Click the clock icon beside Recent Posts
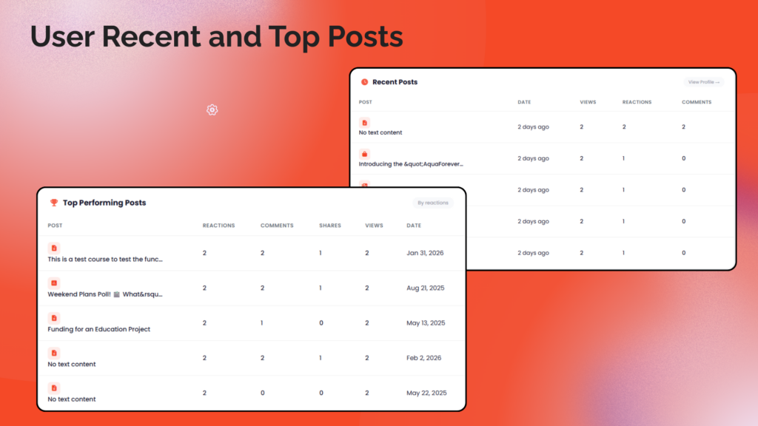The width and height of the screenshot is (758, 426). click(364, 82)
